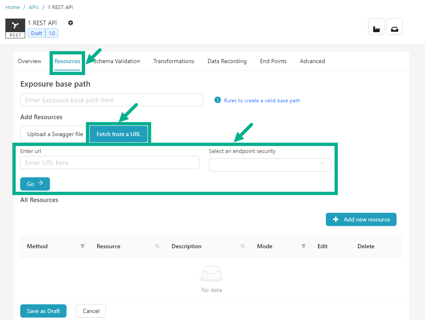Click the Resource column search icon
The image size is (425, 320).
[157, 246]
